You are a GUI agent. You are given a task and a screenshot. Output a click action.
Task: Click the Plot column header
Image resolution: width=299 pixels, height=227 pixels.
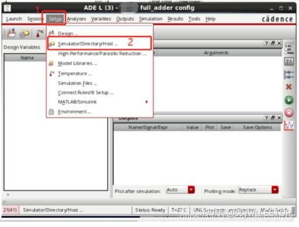(209, 128)
